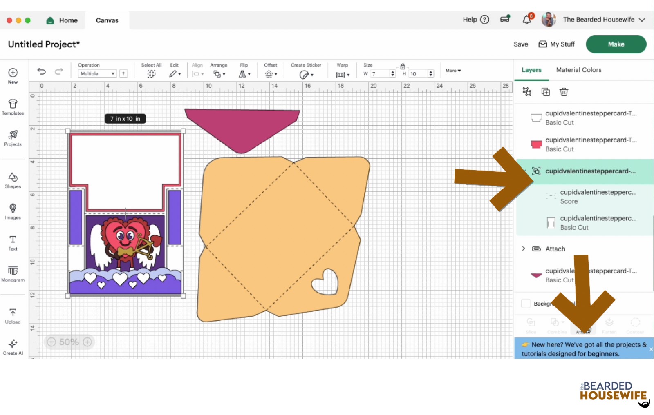
Task: Click the Undo arrow
Action: pos(41,71)
